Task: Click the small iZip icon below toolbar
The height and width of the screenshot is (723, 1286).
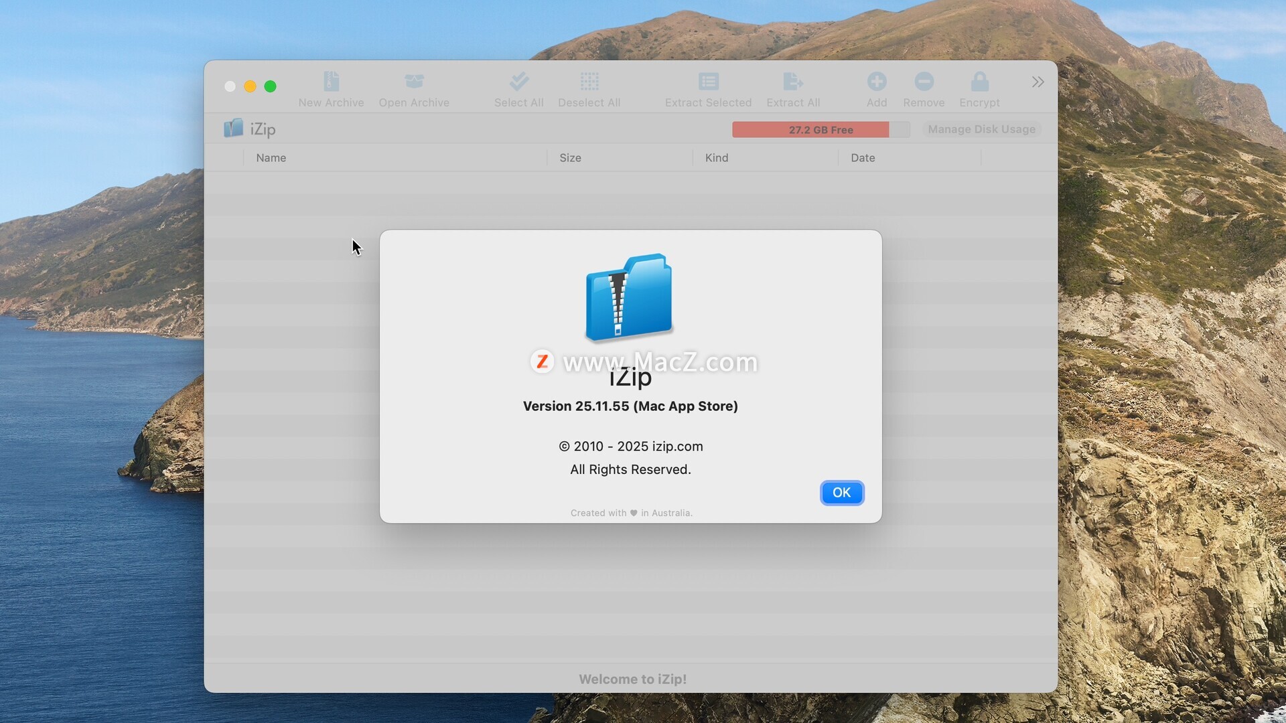Action: [x=233, y=129]
